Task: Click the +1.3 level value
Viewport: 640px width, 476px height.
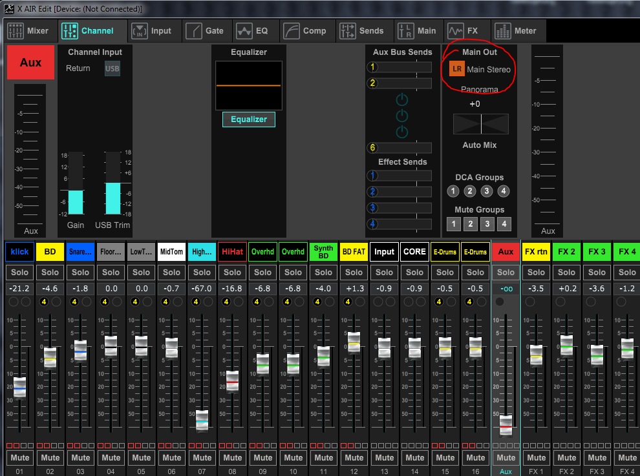Action: 354,288
